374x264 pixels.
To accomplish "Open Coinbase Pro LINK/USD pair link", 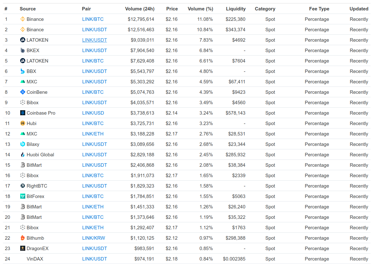I will click(93, 113).
